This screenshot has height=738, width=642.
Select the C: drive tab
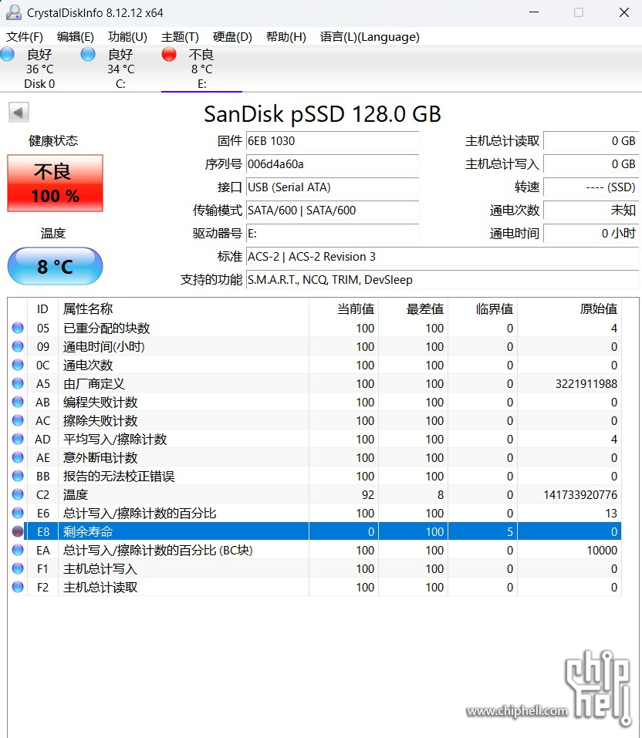click(x=120, y=69)
